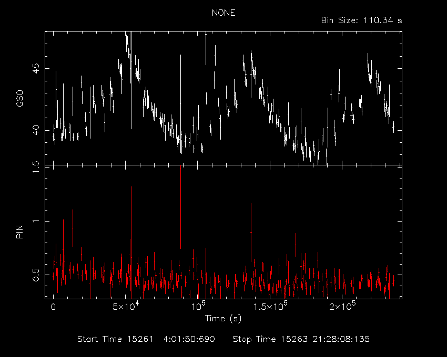The height and width of the screenshot is (357, 447).
Task: Select the Start Time 15261 4:01:50:690 text
Action: point(146,339)
